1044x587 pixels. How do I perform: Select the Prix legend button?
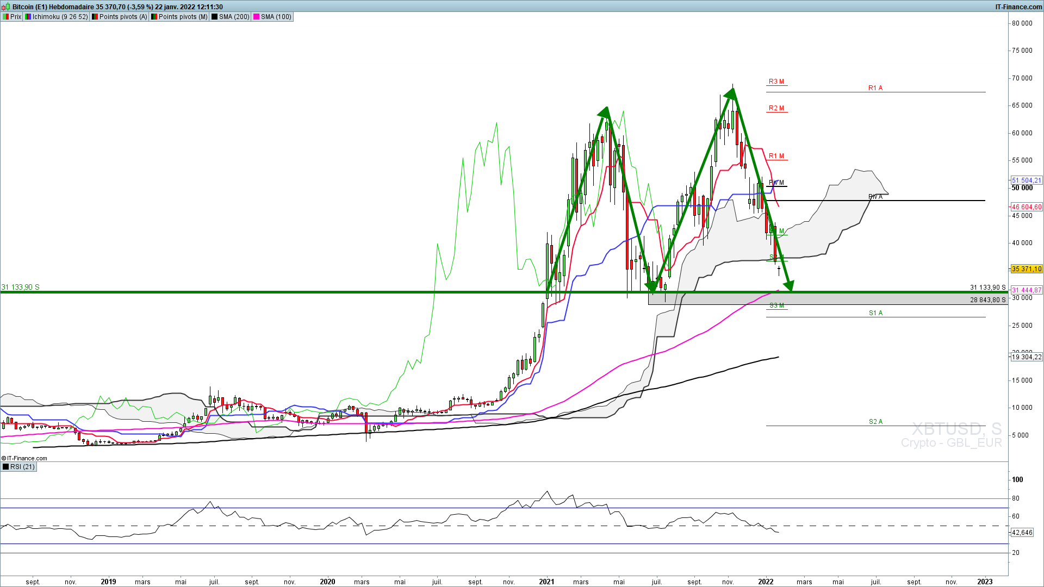(12, 17)
